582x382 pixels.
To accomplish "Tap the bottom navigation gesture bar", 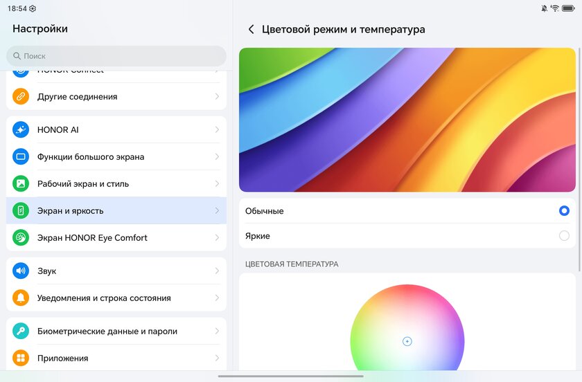I will coord(291,376).
